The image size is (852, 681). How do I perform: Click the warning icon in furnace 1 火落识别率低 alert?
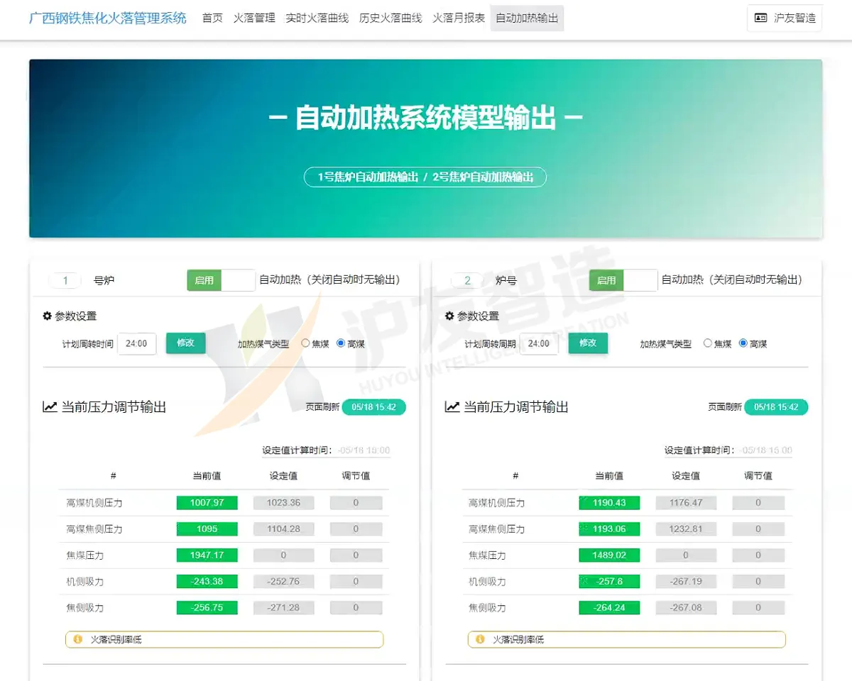[78, 638]
